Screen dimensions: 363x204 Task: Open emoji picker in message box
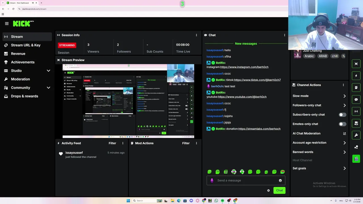280,180
